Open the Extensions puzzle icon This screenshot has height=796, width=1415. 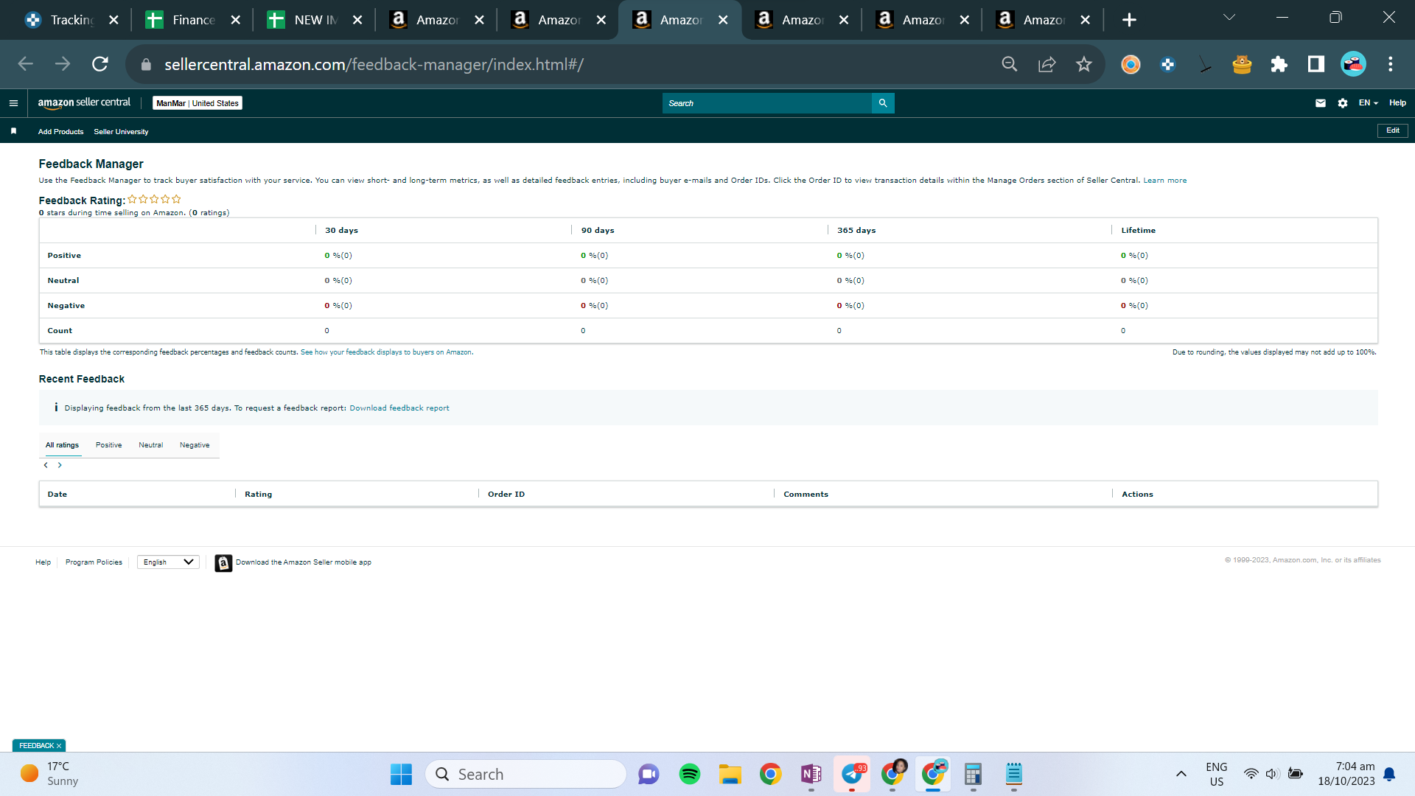pos(1279,64)
